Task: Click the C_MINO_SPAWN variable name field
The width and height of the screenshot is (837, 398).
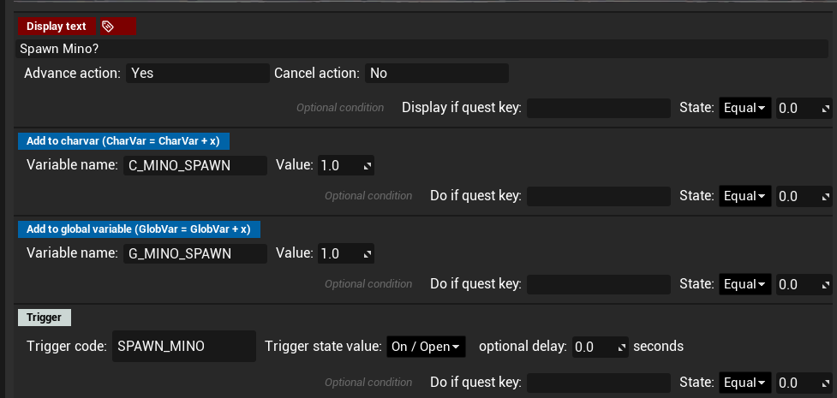Action: [x=194, y=165]
